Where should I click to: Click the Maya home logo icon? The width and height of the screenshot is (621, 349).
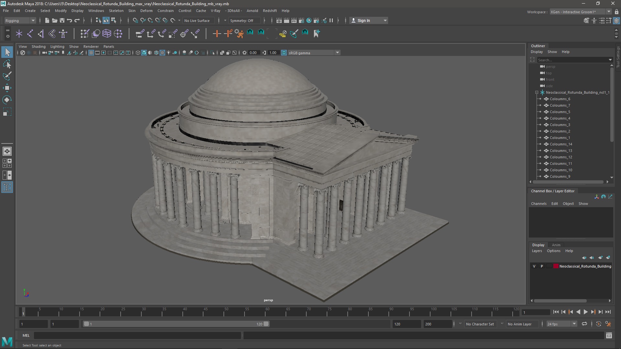click(x=7, y=341)
